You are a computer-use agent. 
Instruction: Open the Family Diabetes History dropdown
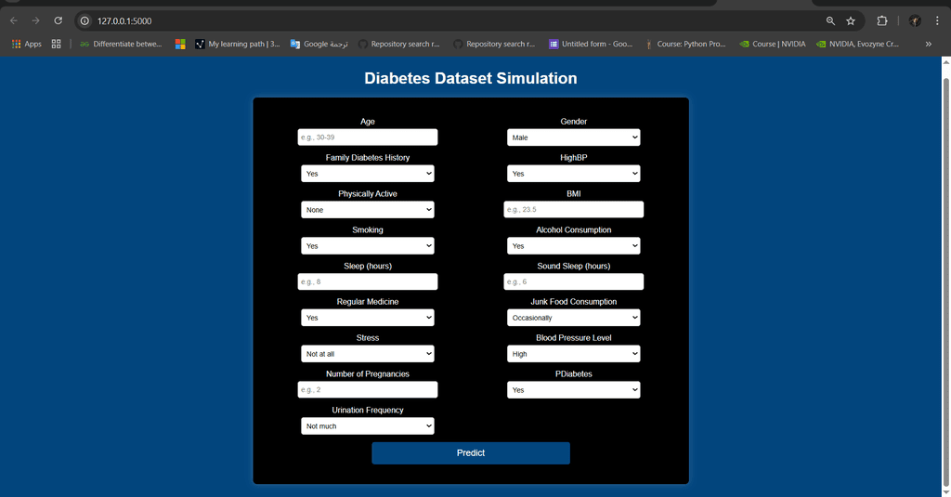tap(368, 174)
